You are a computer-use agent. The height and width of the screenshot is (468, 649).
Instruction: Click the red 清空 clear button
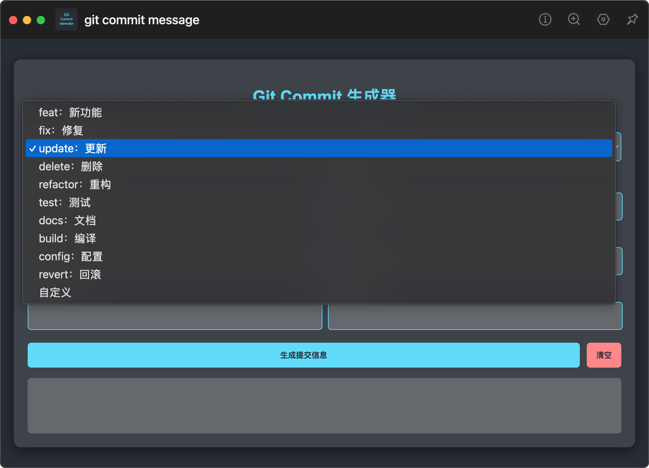point(604,355)
